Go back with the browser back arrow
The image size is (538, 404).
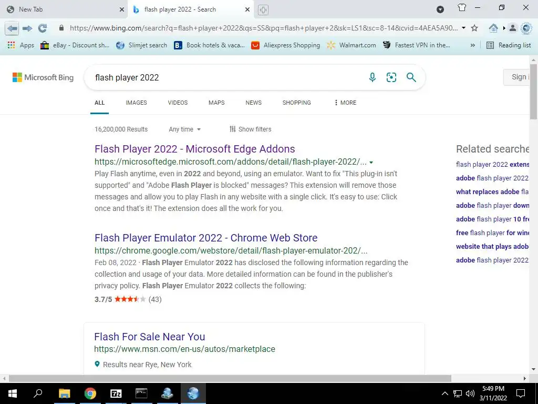12,28
